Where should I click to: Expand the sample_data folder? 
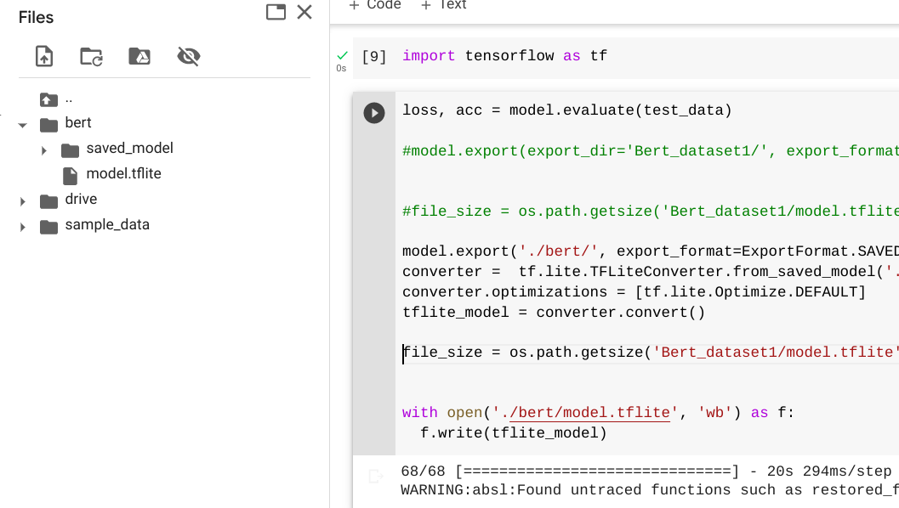tap(23, 224)
